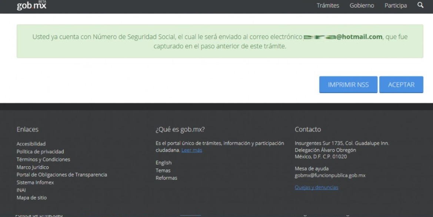Image resolution: width=433 pixels, height=217 pixels.
Task: Visit the INAI link
Action: click(21, 190)
